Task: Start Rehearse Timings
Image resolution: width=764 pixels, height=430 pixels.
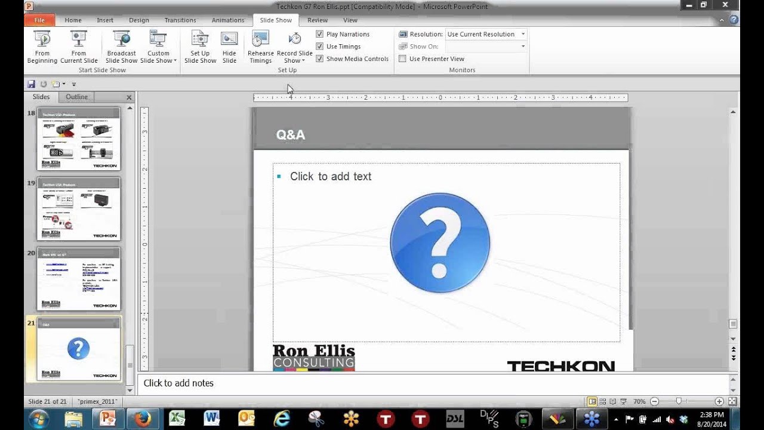Action: click(x=260, y=47)
